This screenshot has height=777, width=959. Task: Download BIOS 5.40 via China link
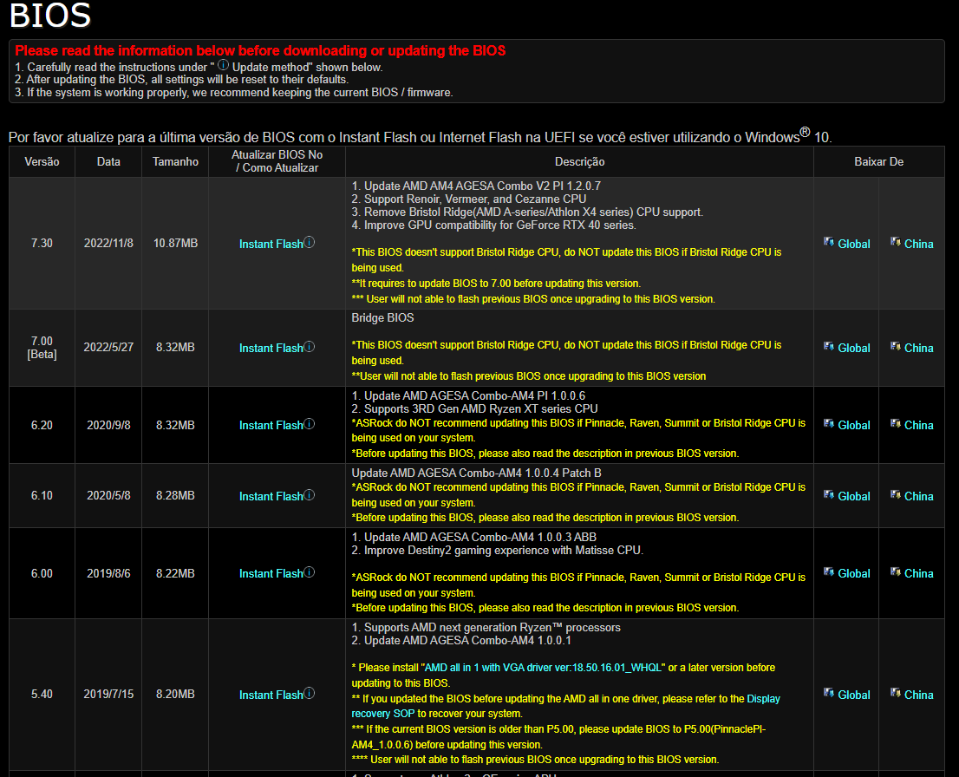tap(918, 695)
